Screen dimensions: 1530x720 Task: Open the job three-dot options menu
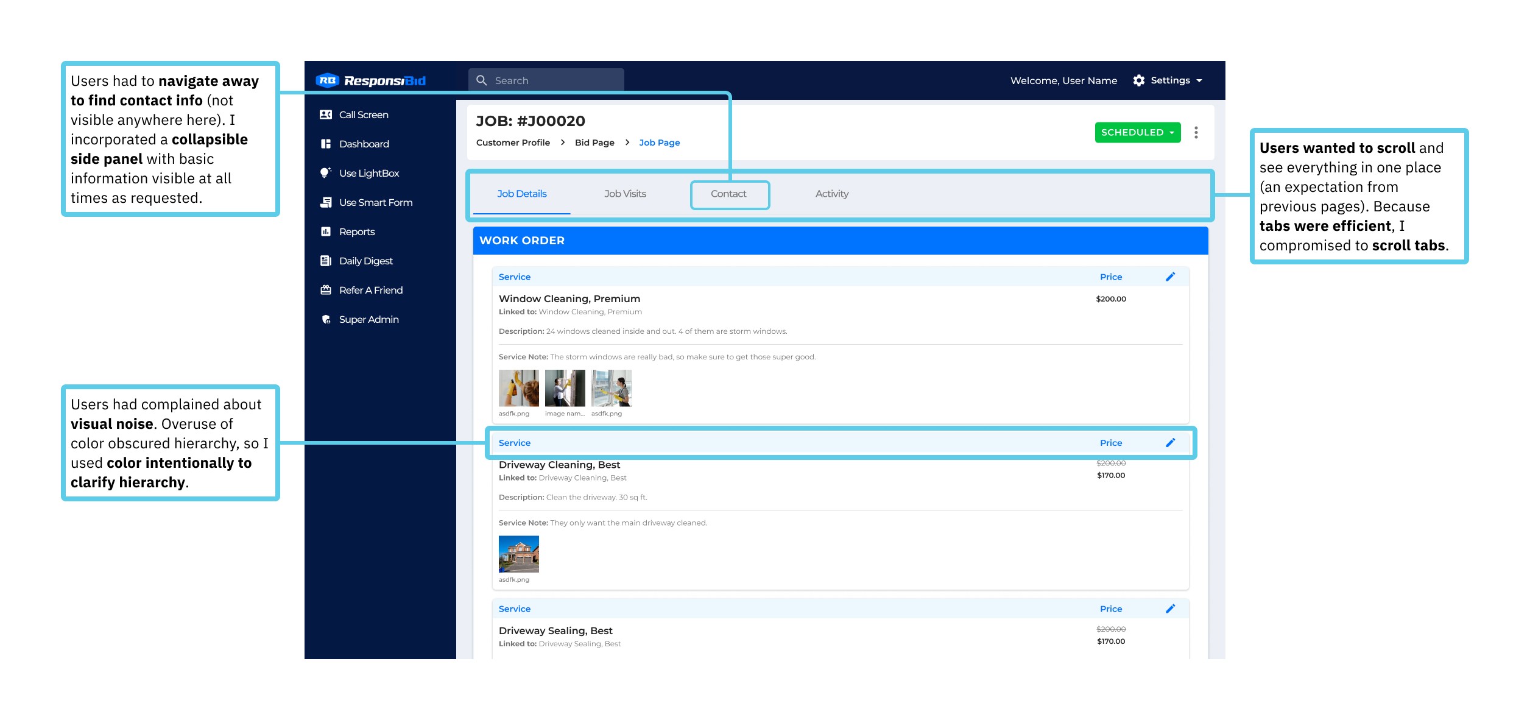pos(1196,132)
